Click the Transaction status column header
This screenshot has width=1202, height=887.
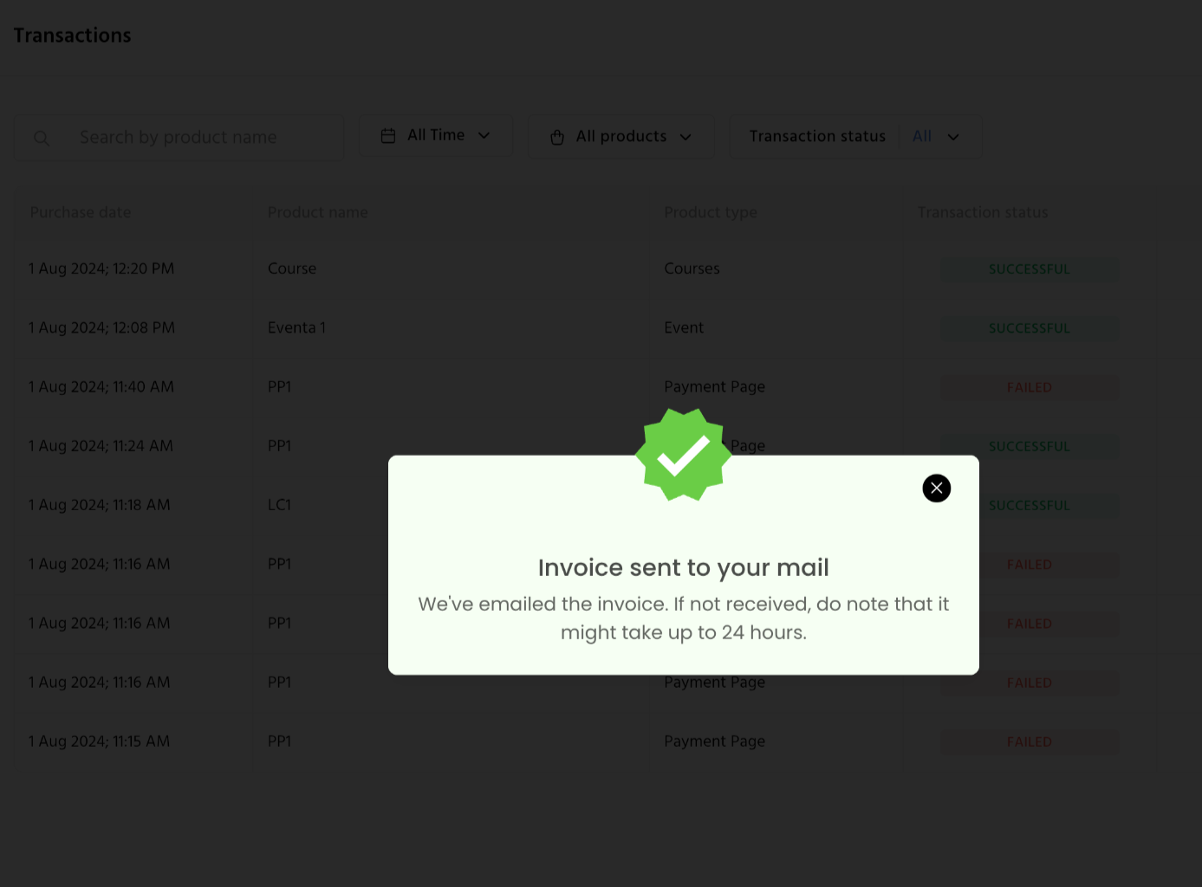983,212
